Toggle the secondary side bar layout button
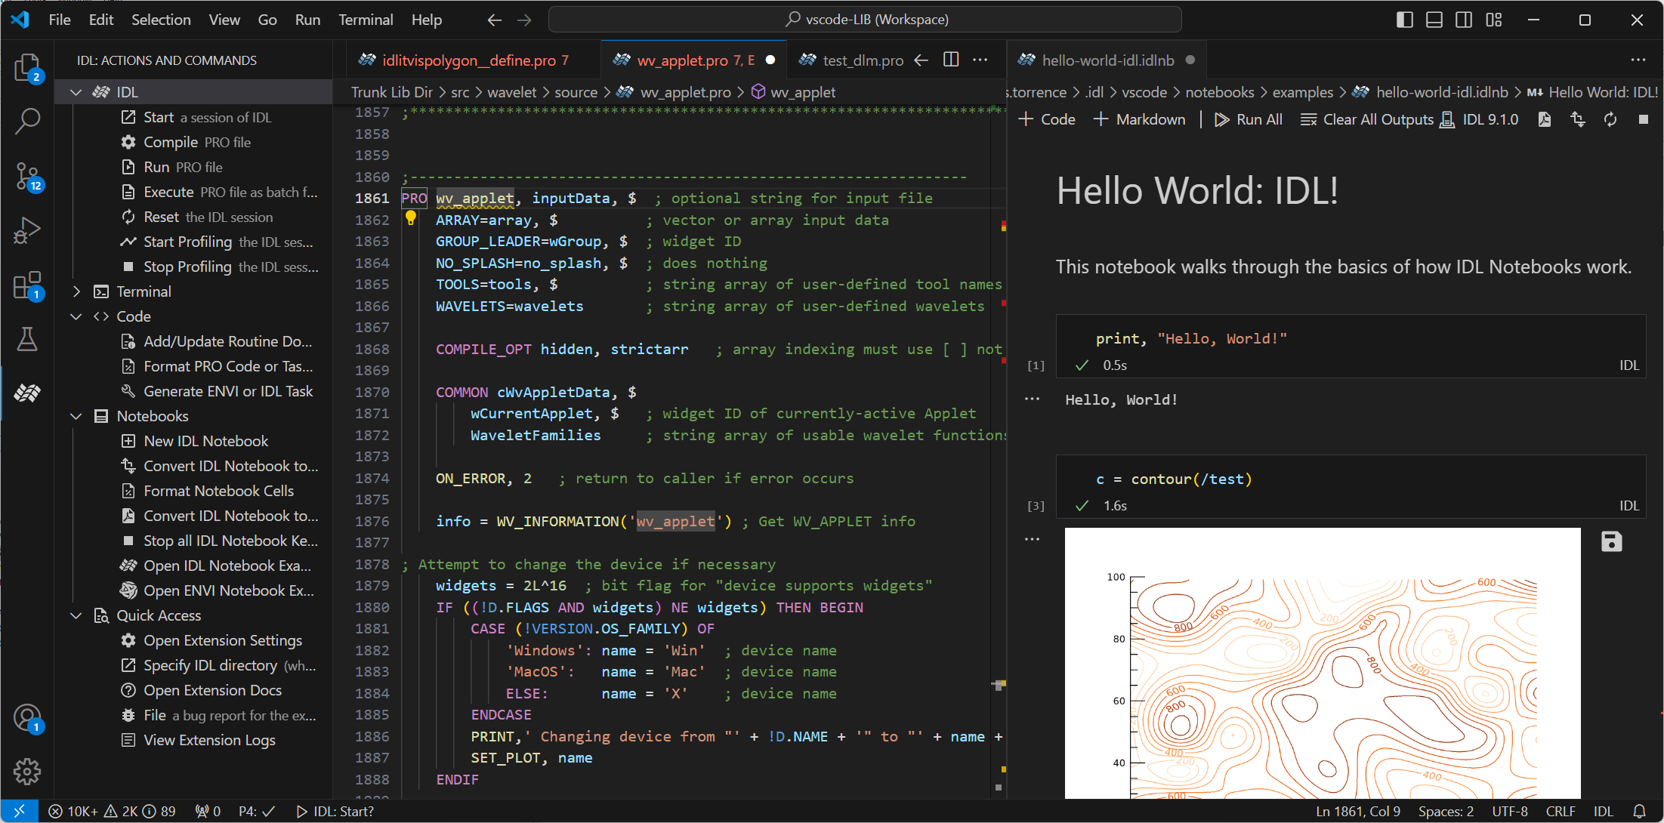Screen dimensions: 1664x823 click(1463, 20)
